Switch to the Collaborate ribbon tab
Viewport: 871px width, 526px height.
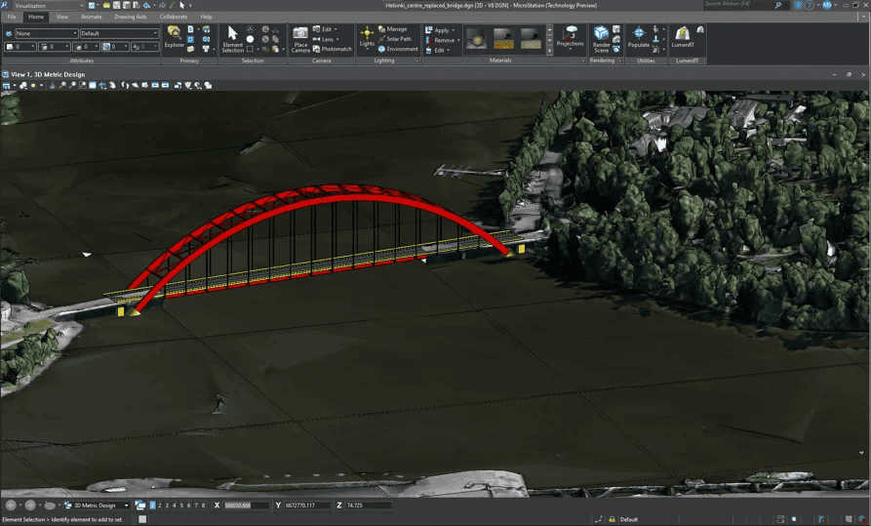click(174, 17)
